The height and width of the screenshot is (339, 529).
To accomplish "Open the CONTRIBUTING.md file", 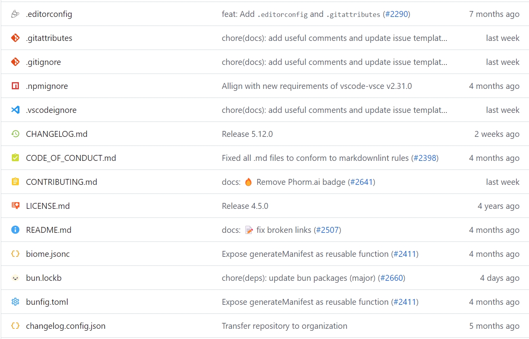I will [61, 182].
